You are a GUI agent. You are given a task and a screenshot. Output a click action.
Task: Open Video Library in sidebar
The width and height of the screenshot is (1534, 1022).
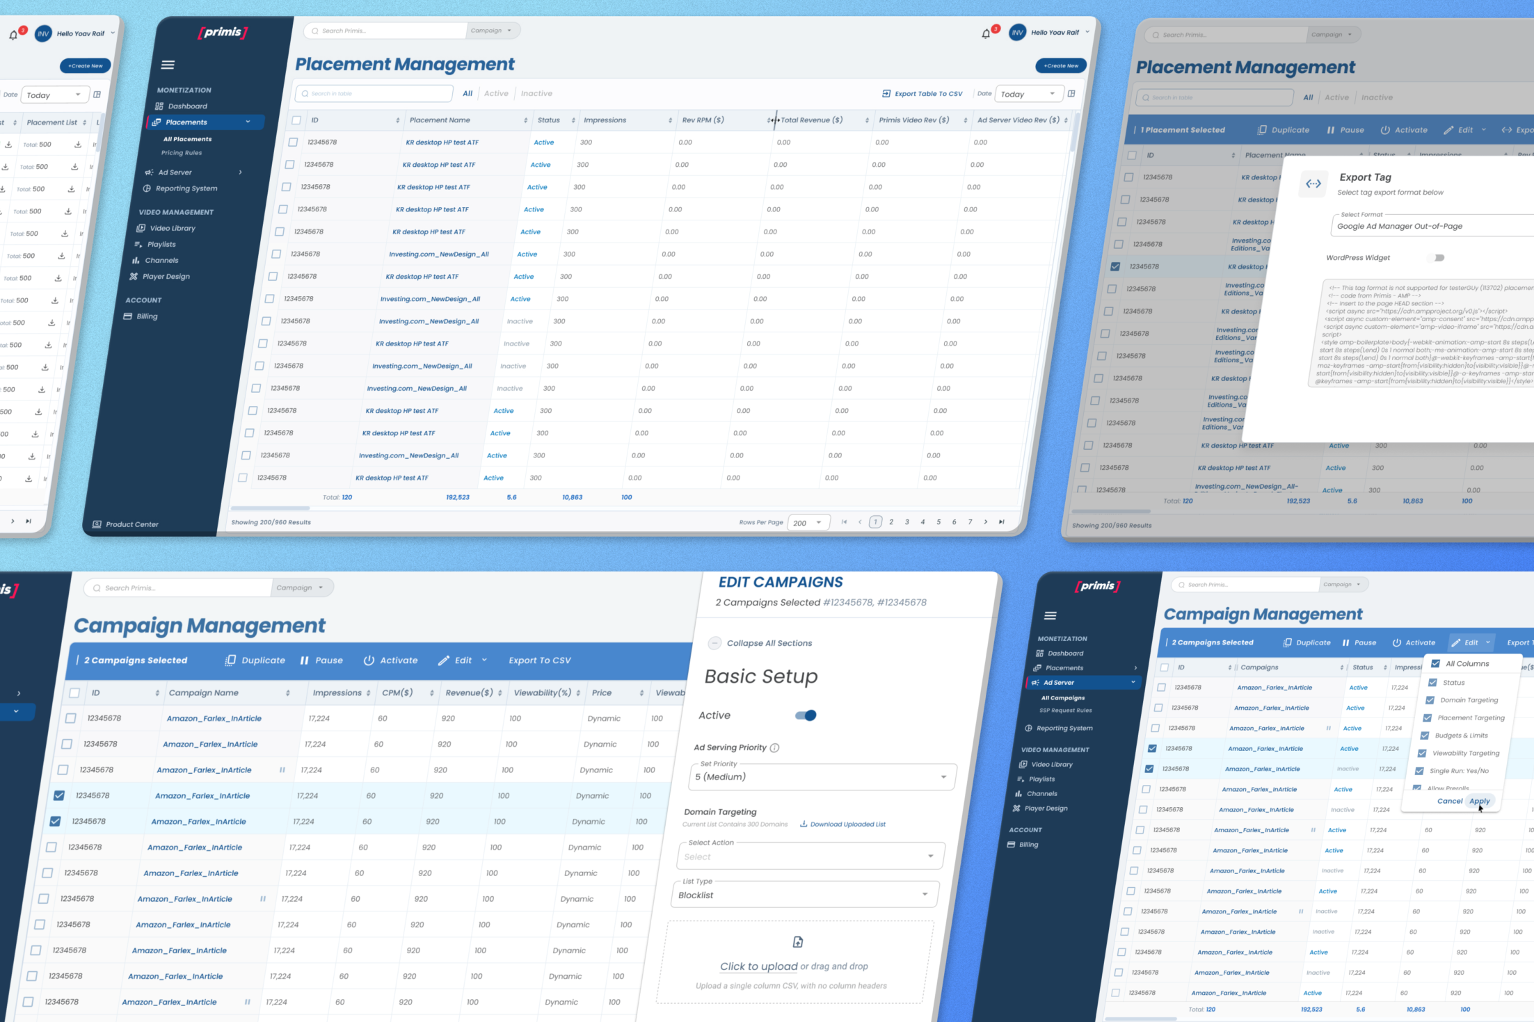tap(173, 228)
